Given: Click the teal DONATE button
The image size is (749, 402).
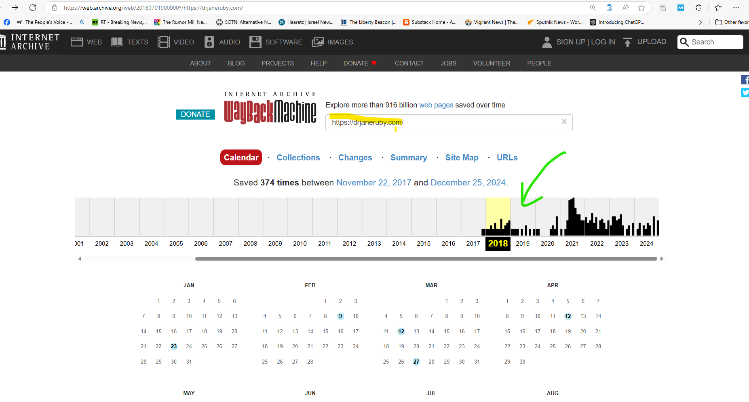Looking at the screenshot, I should (x=195, y=114).
